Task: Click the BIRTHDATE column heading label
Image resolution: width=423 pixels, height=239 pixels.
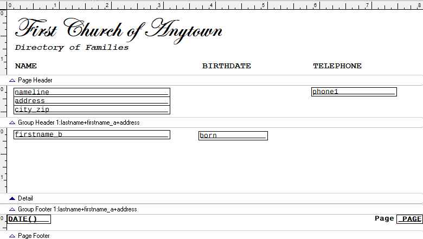Action: tap(227, 66)
